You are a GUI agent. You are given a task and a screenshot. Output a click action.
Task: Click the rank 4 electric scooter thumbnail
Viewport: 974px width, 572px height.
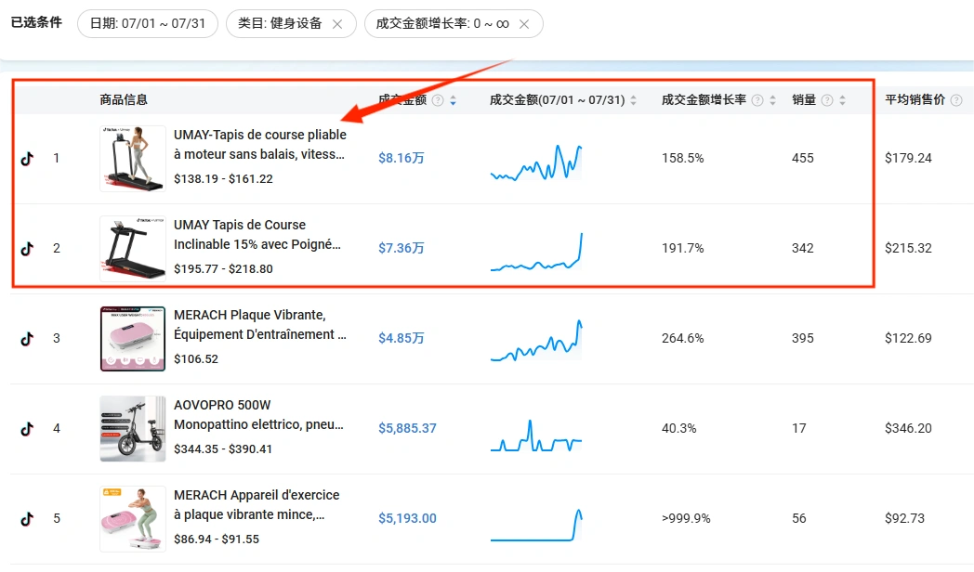[132, 428]
